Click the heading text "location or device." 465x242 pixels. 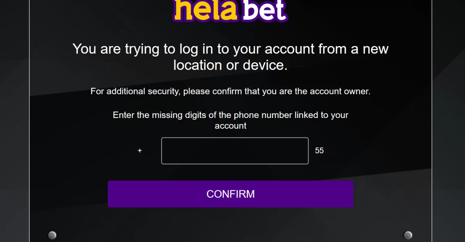230,65
